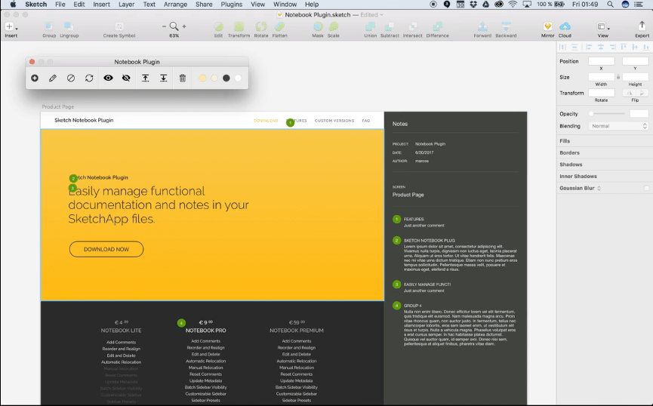Open the Insert dropdown in toolbar
653x406 pixels.
11,28
